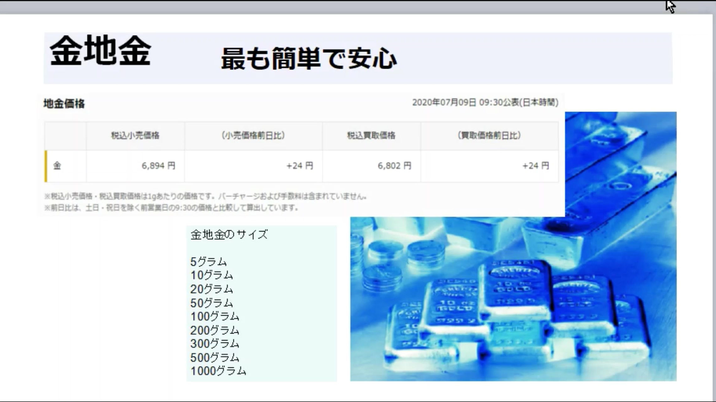716x402 pixels.
Task: Click the 2020年07月09日 09:30公表 date text
Action: coord(485,102)
